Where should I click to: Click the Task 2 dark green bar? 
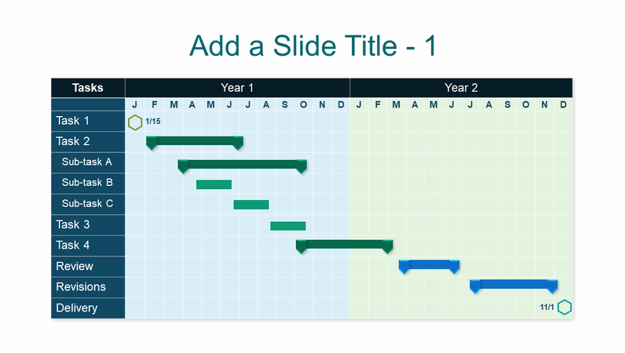(195, 141)
